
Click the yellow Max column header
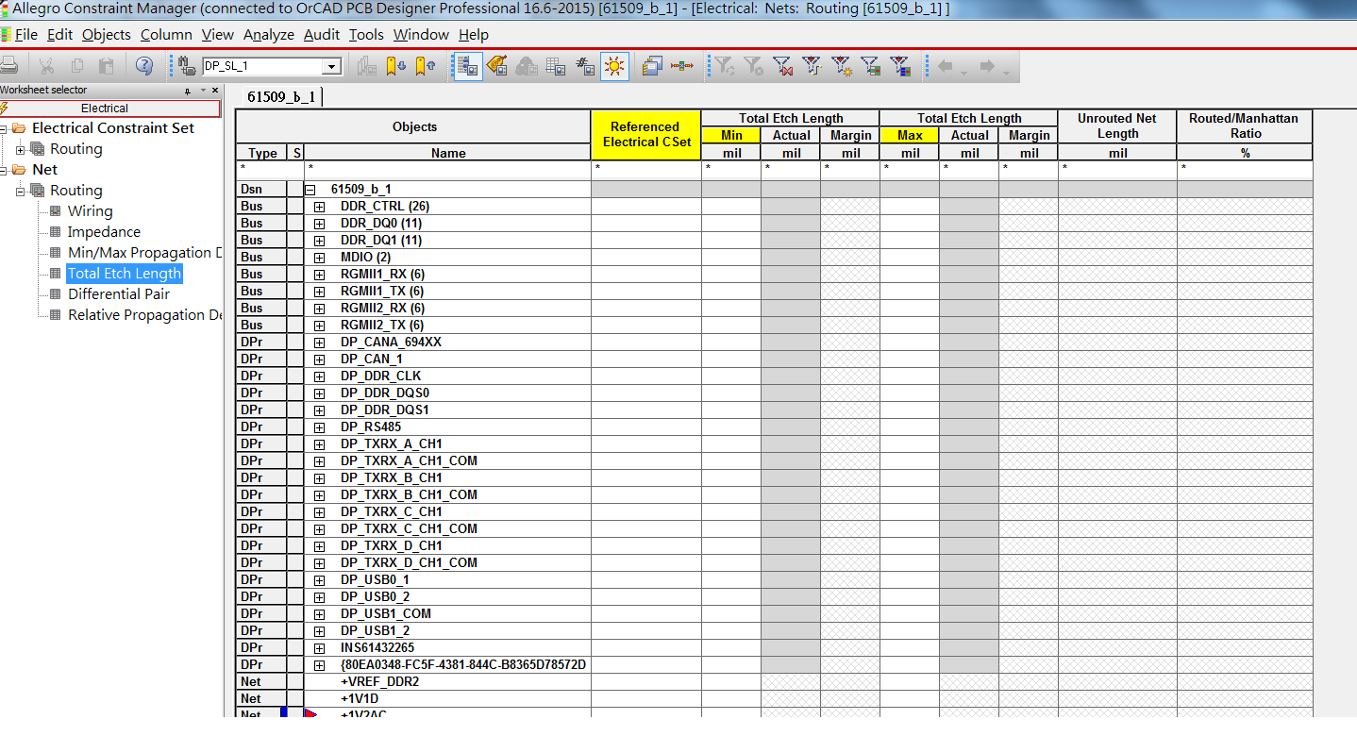[x=910, y=136]
